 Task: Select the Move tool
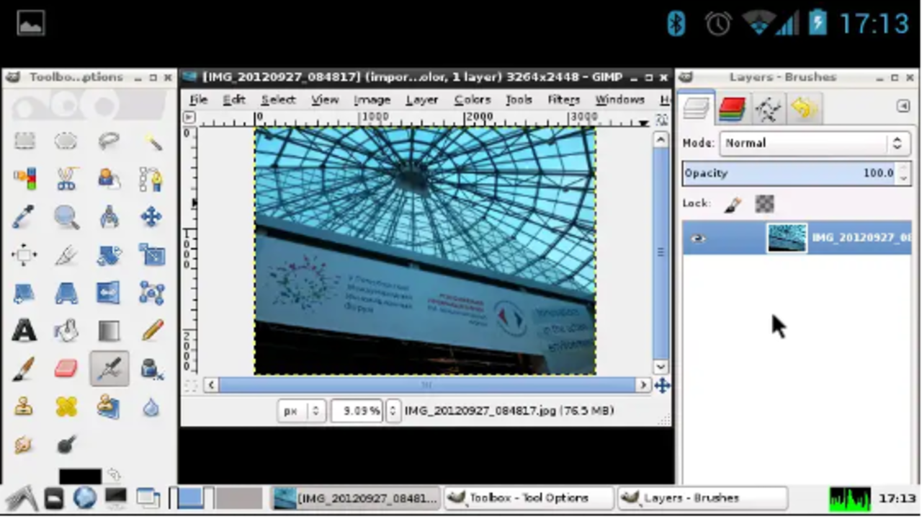(x=151, y=218)
